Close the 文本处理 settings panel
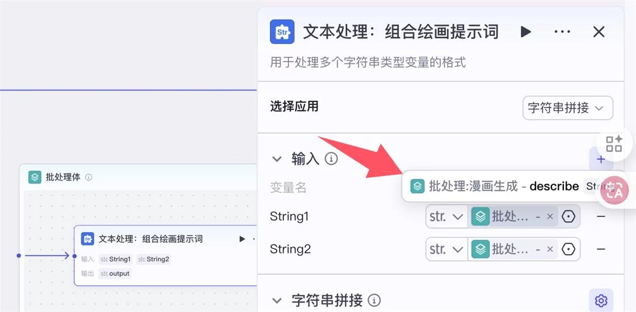 (x=599, y=32)
